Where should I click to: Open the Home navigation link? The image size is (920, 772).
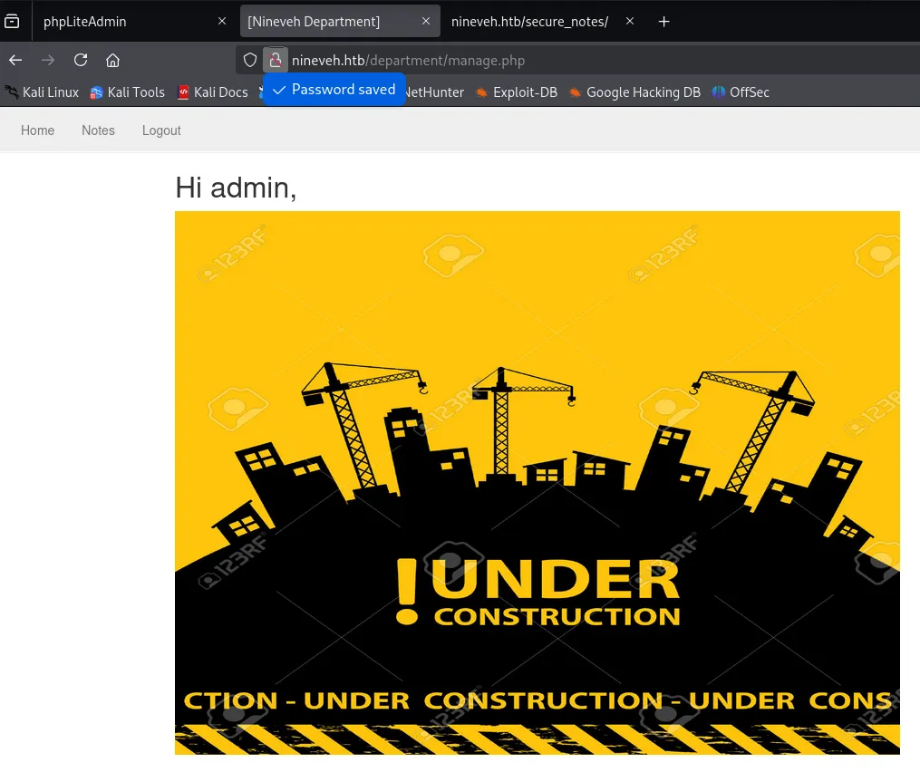pyautogui.click(x=38, y=130)
